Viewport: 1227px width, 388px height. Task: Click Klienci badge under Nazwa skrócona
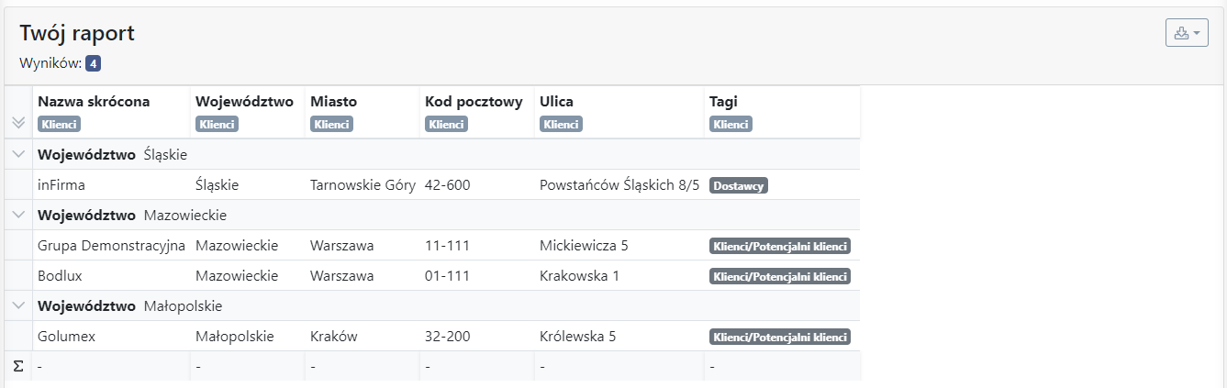[x=59, y=124]
